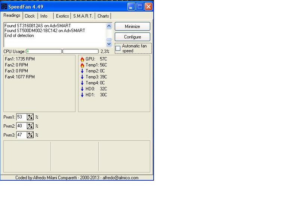The width and height of the screenshot is (299, 224).
Task: Adjust Pwm3 value with its spin arrows
Action: (x=30, y=135)
